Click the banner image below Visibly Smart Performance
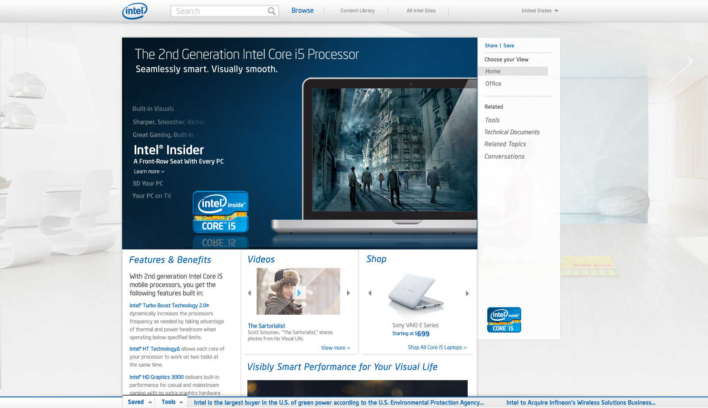The width and height of the screenshot is (708, 408). (358, 388)
